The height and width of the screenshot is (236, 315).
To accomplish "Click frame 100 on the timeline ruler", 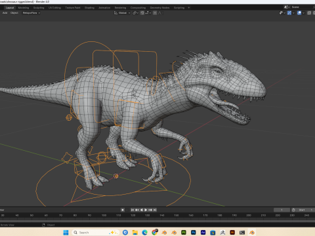I will coord(104,215).
